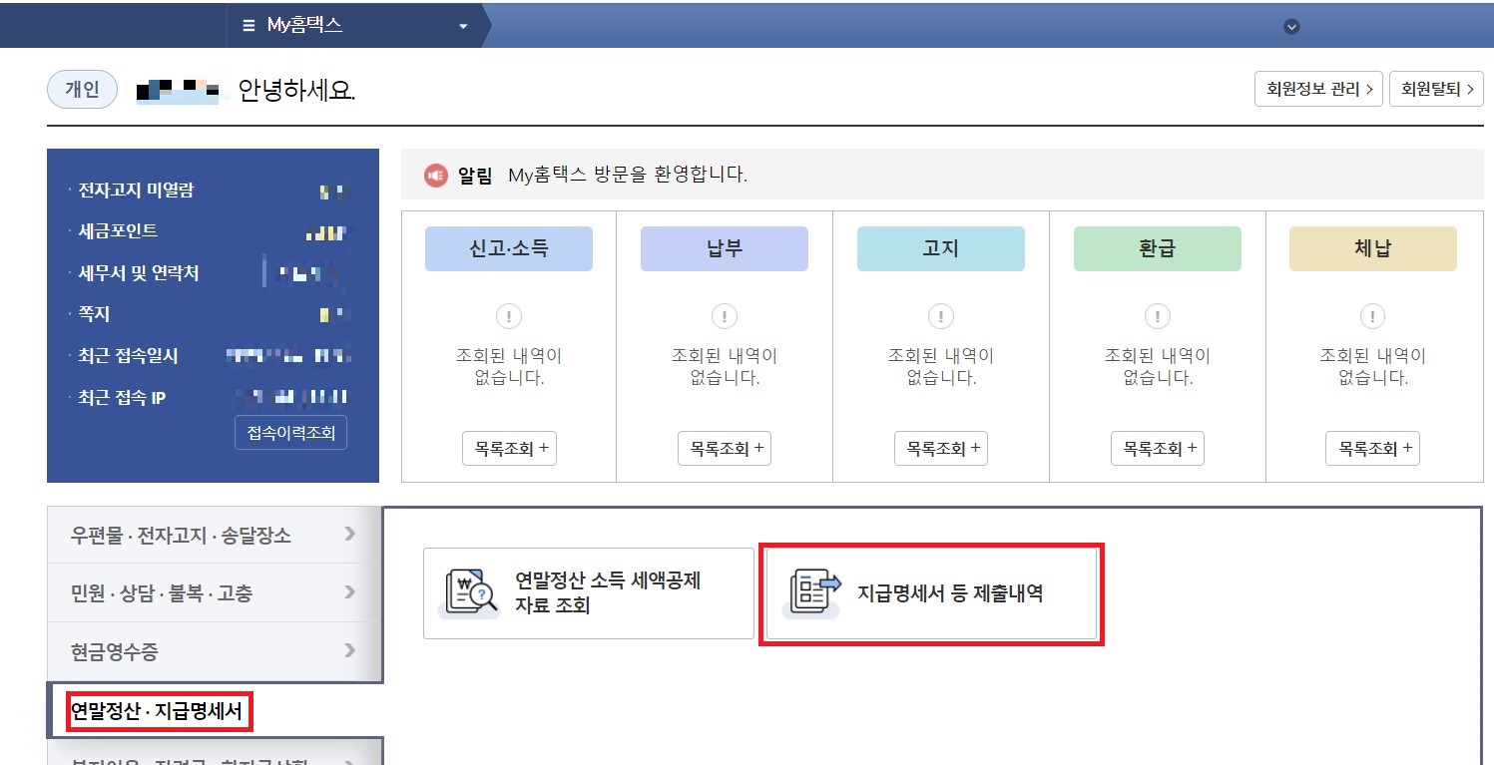Open the 쪽지 item in the blue sidebar
Image resolution: width=1494 pixels, height=765 pixels.
point(96,313)
